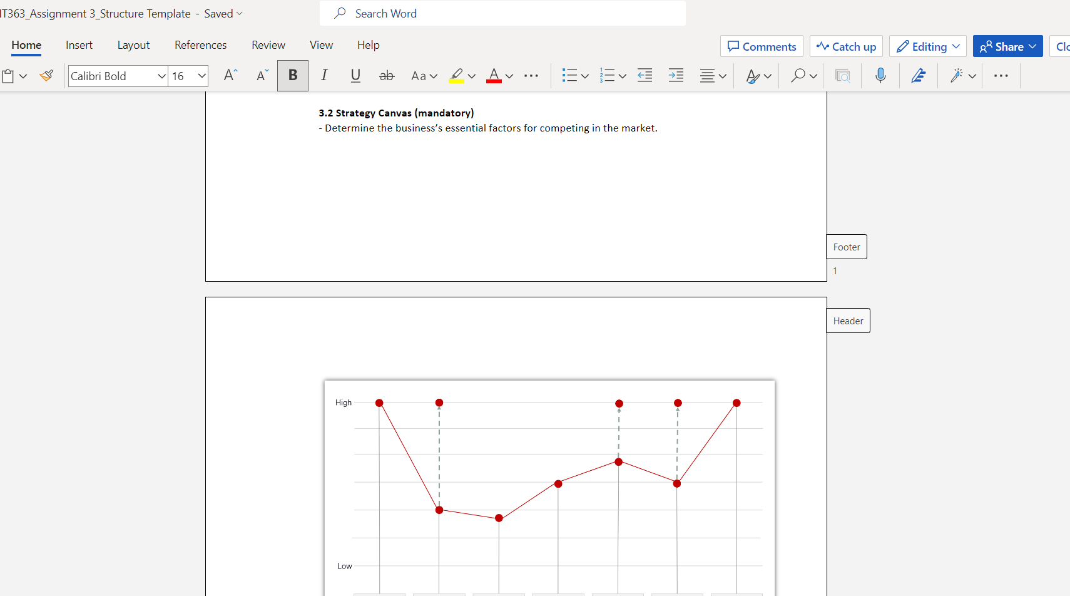Screen dimensions: 1070x596
Task: Click the Numbering list icon
Action: point(607,76)
